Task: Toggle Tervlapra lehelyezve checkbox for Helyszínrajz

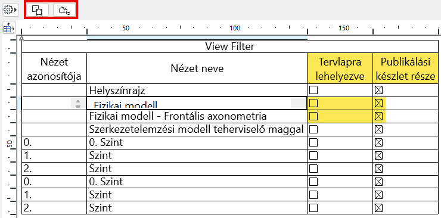Action: [x=313, y=90]
